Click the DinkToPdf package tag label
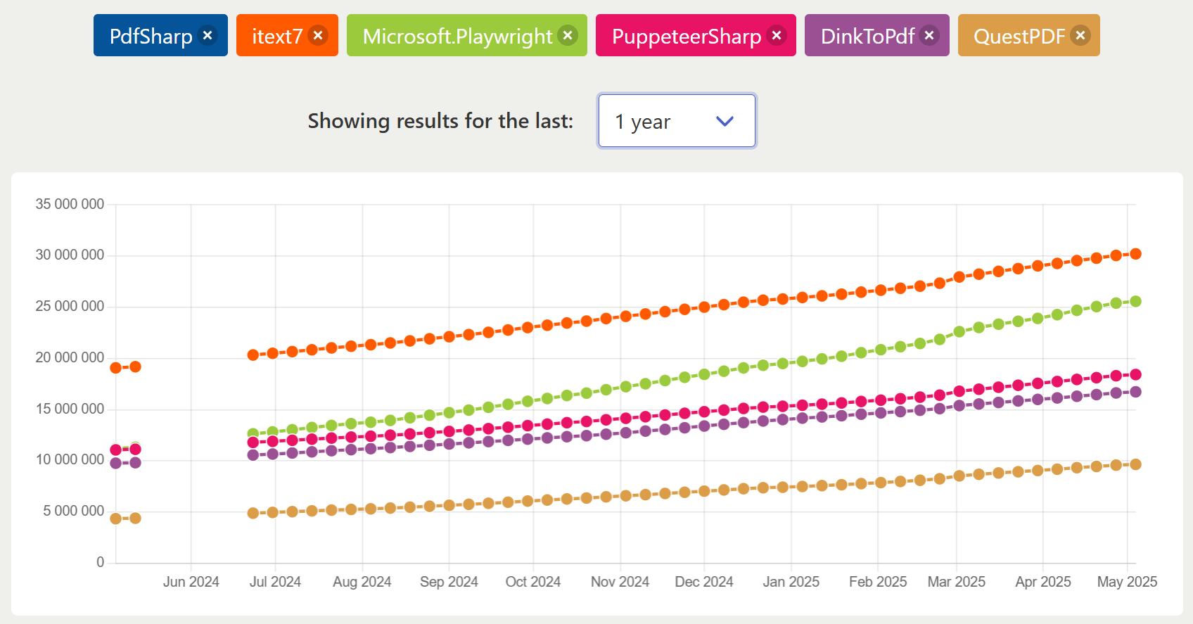 [x=867, y=36]
